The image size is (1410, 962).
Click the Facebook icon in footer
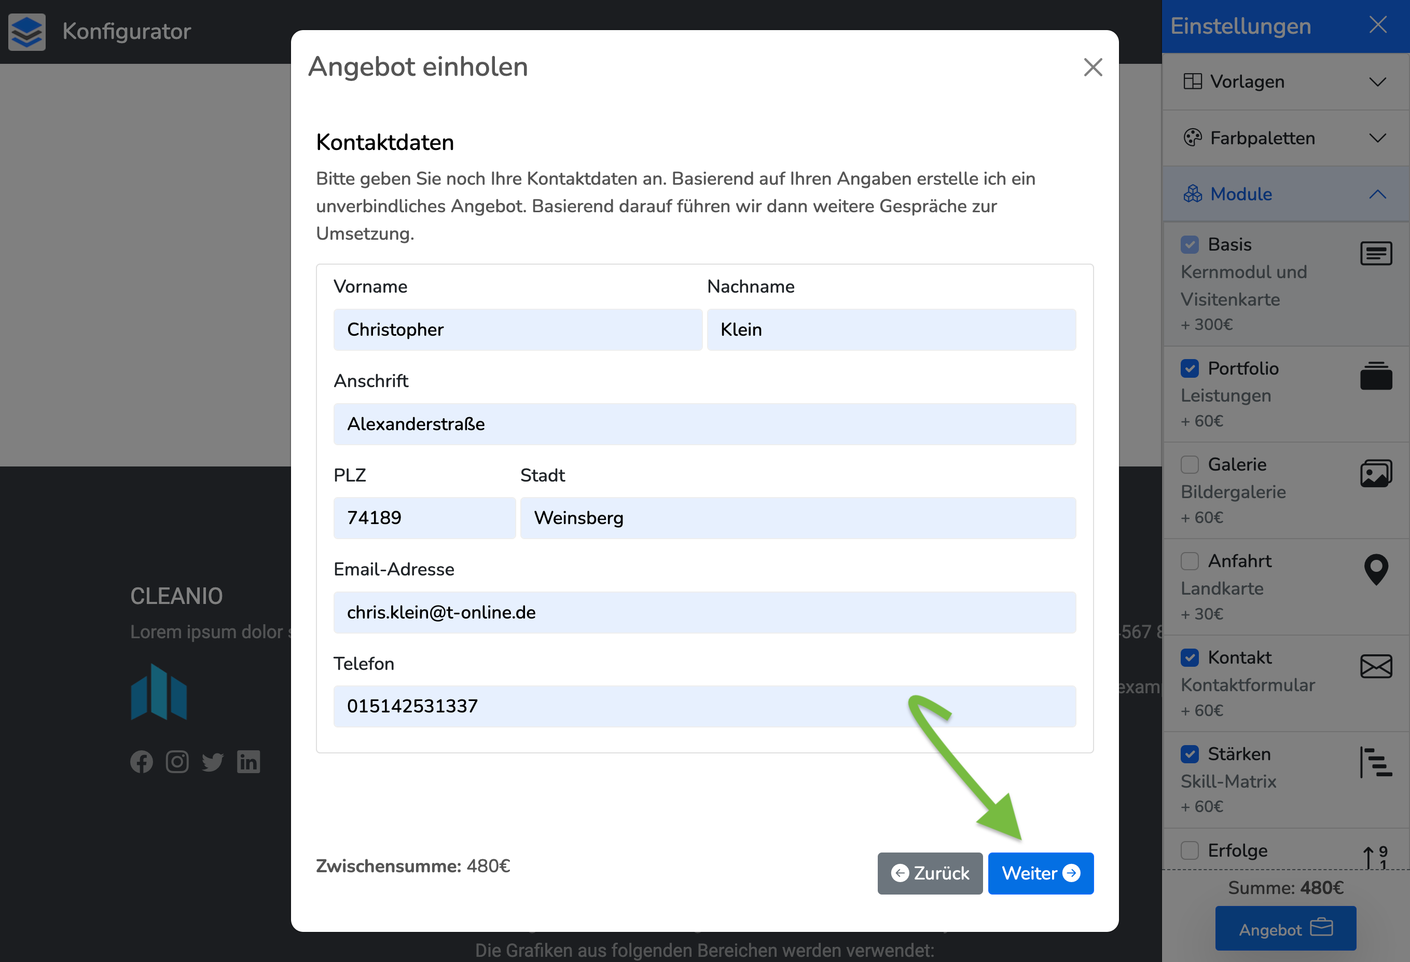tap(142, 762)
